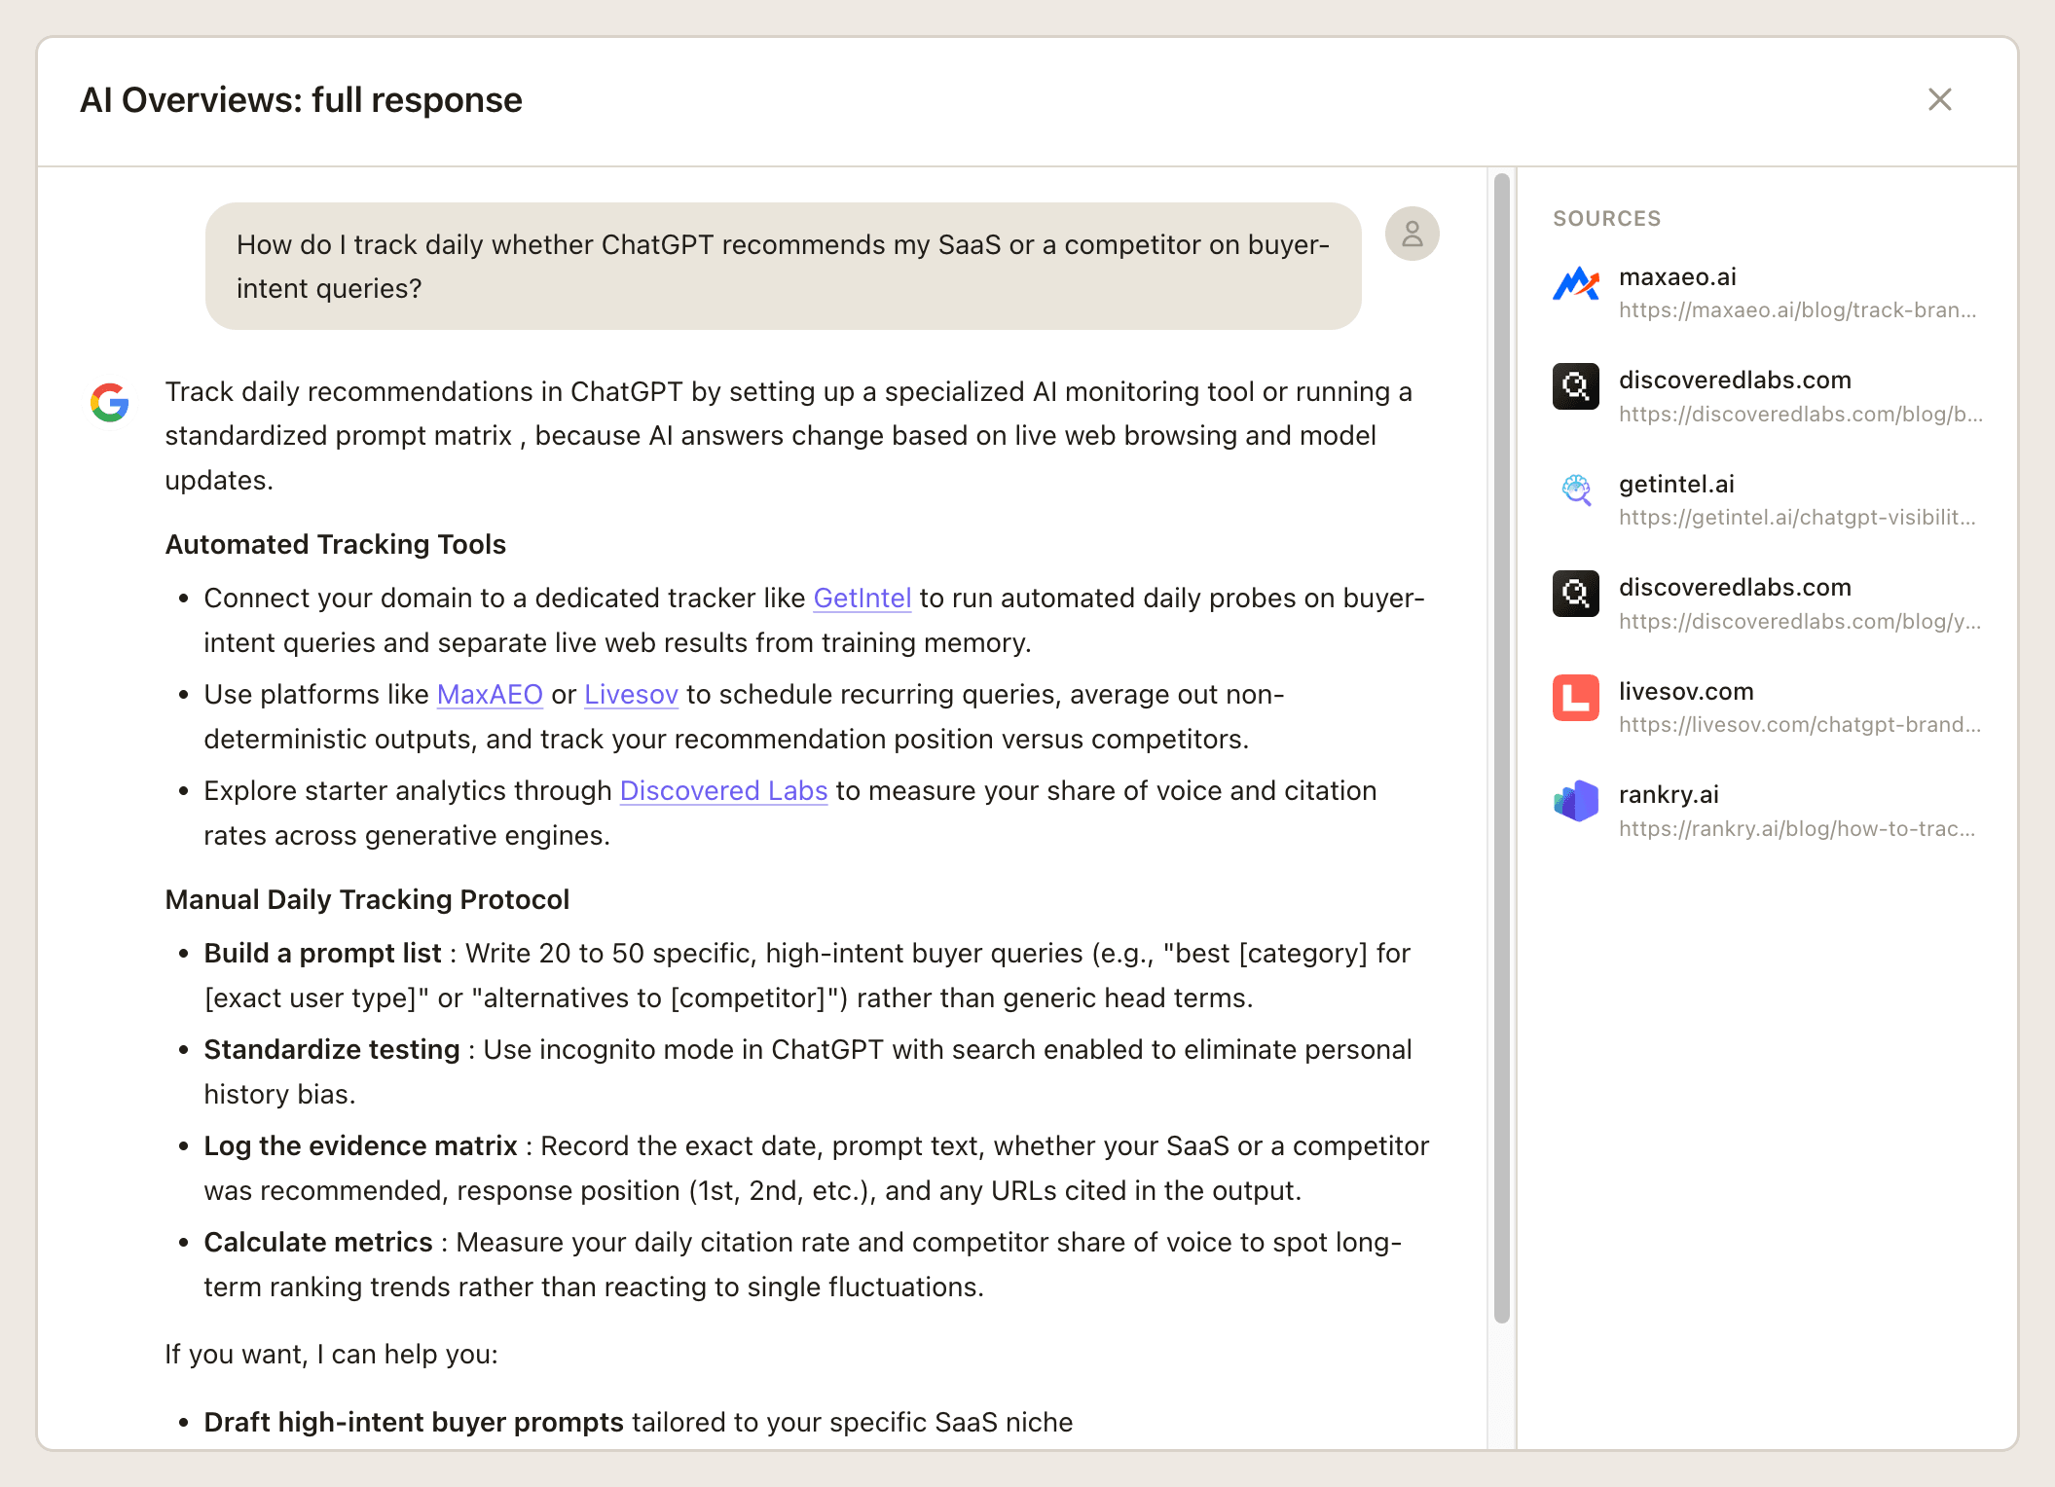Click the livesov.com/chatgpt-brand... URL
The image size is (2055, 1487).
pyautogui.click(x=1800, y=725)
